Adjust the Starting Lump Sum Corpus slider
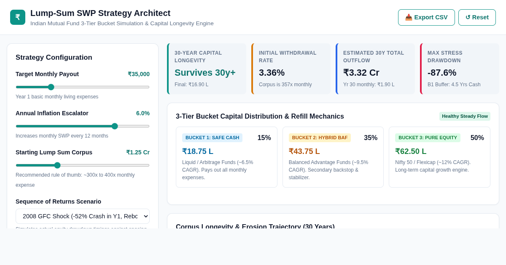Image resolution: width=506 pixels, height=265 pixels. click(83, 165)
